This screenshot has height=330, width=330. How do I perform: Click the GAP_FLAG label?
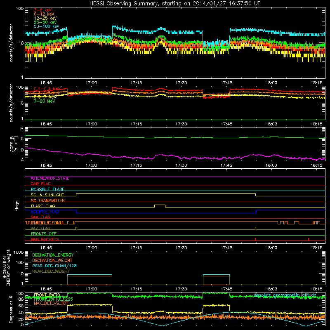pos(40,184)
